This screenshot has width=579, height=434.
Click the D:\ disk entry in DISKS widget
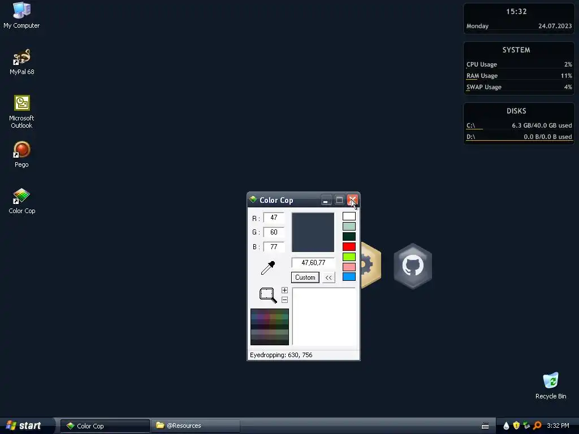pos(519,137)
